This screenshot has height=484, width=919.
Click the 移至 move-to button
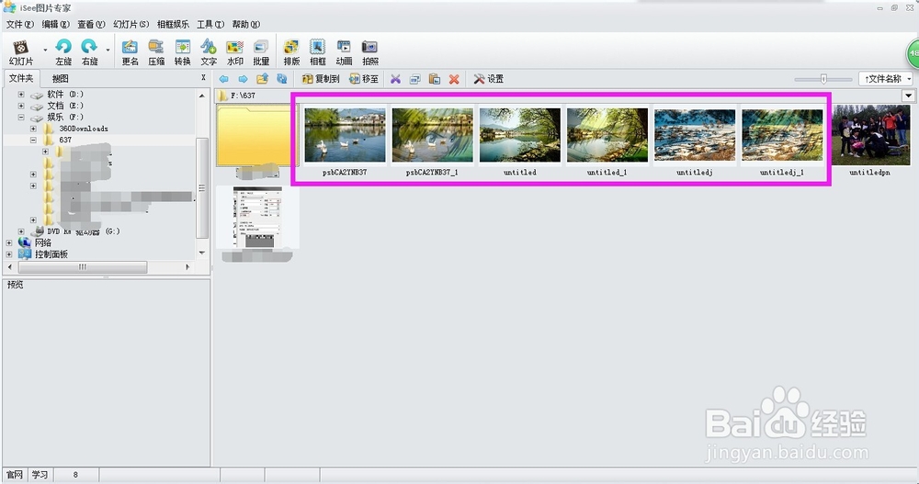pos(364,78)
